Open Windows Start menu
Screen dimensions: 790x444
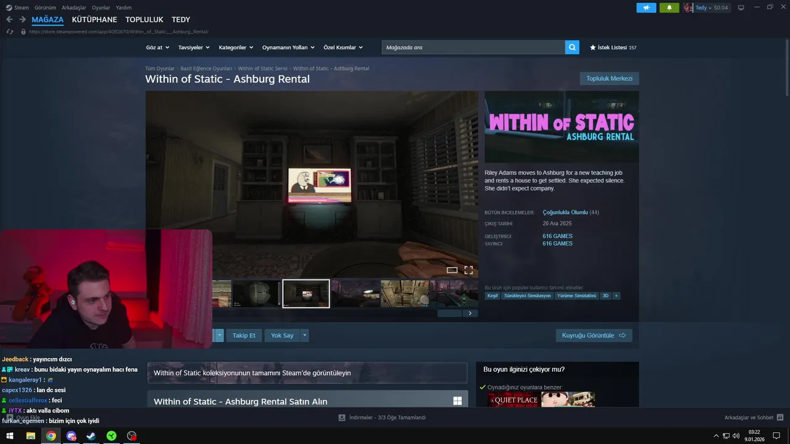10,436
